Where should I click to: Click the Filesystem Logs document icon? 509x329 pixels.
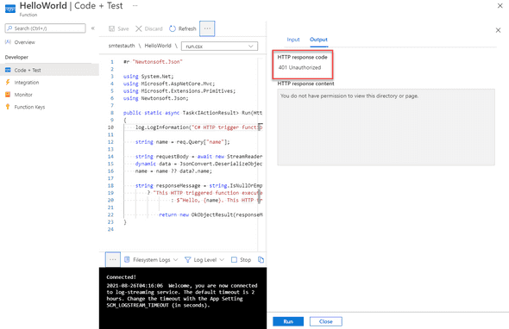(127, 259)
